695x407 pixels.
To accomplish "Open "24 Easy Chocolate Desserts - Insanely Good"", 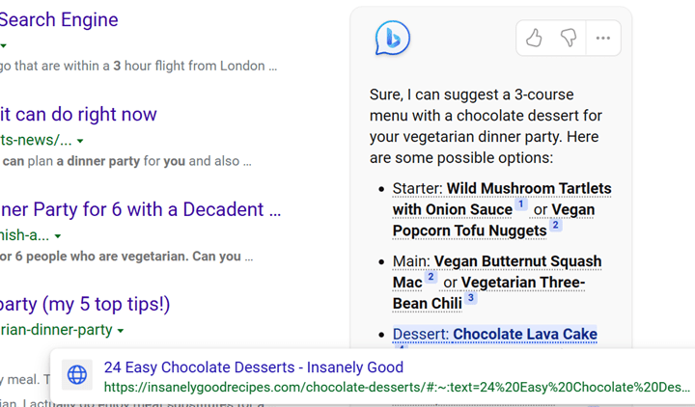I will pyautogui.click(x=253, y=367).
